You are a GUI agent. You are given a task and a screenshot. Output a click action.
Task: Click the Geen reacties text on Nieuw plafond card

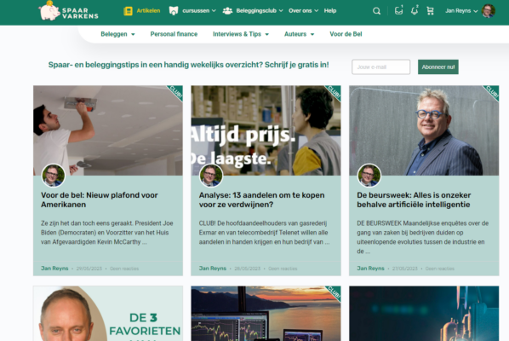(124, 269)
